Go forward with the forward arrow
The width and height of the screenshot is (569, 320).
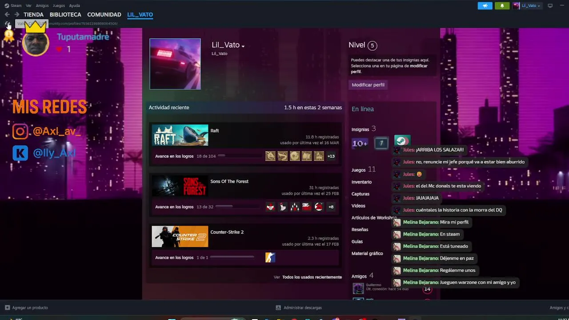point(17,15)
